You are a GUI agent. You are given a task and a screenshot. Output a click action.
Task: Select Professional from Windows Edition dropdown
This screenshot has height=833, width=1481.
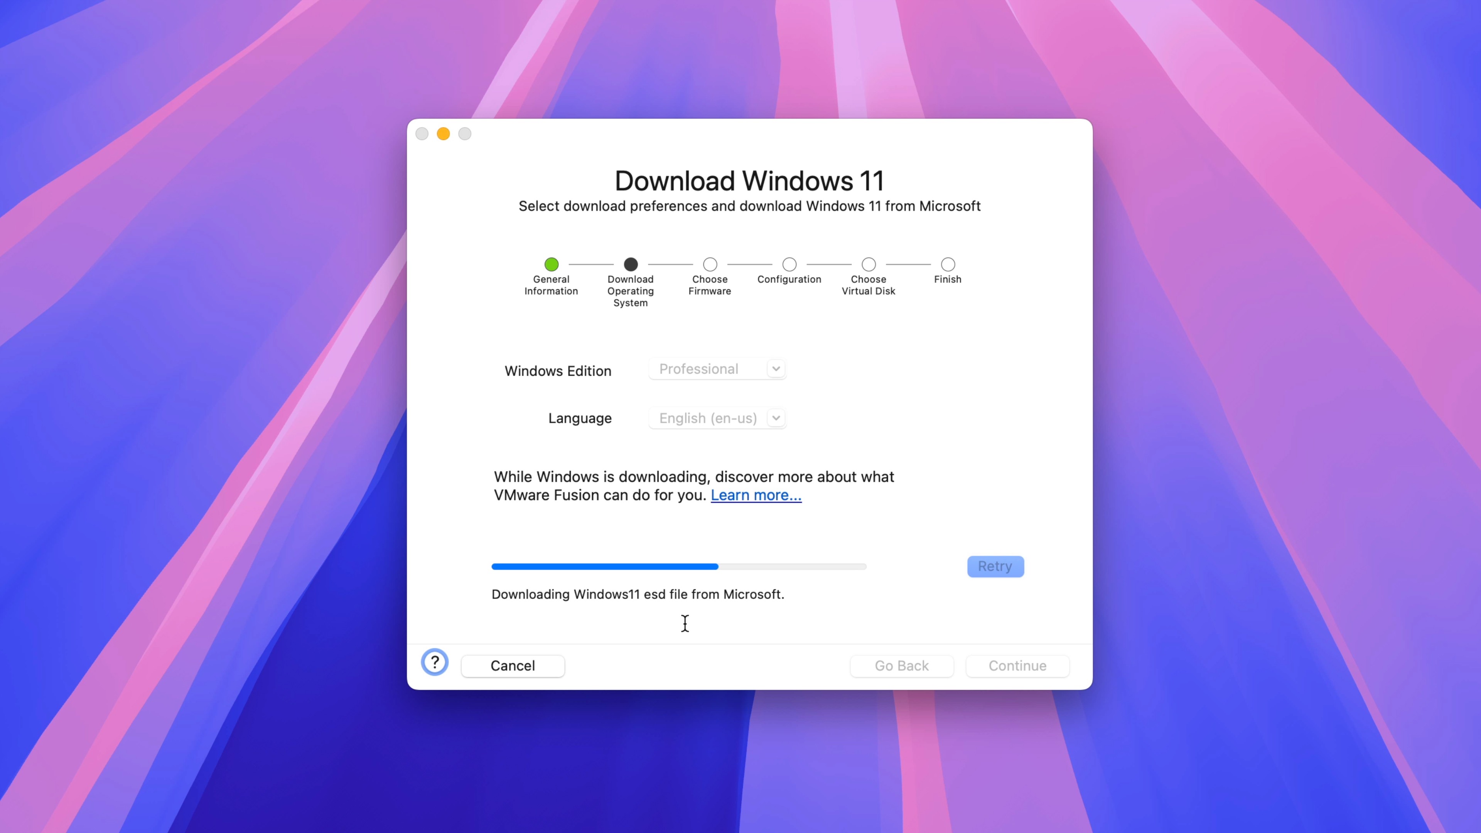716,368
